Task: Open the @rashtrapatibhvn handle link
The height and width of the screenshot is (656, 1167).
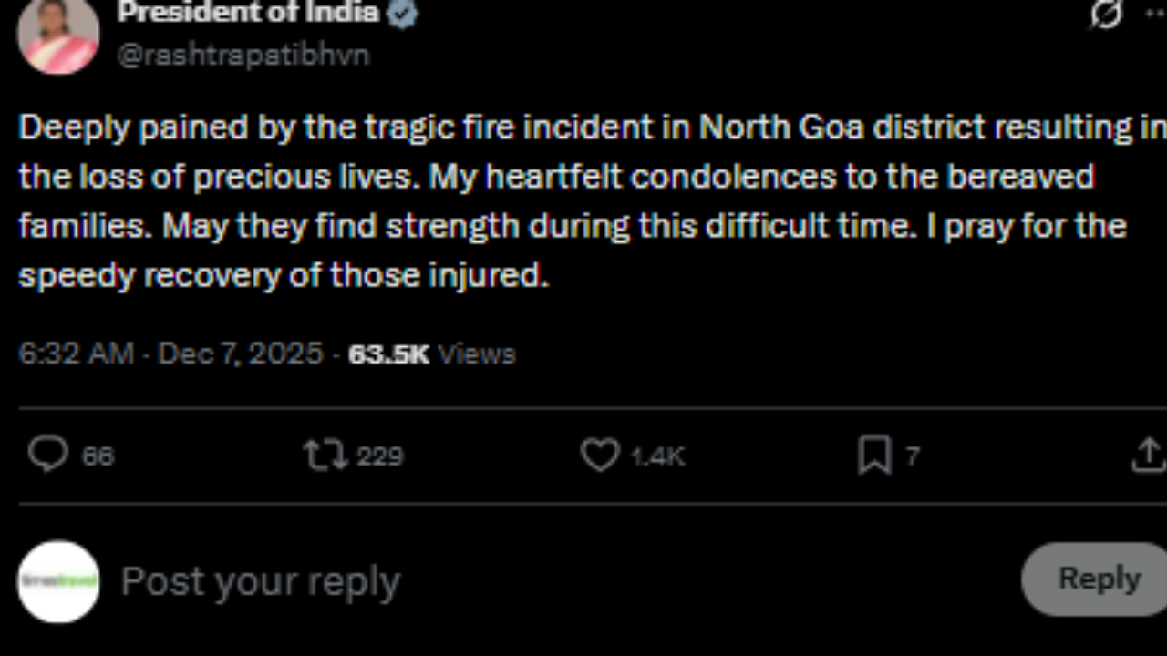Action: point(243,55)
